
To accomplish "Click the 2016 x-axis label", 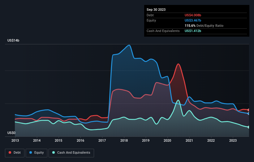I will (80, 140).
